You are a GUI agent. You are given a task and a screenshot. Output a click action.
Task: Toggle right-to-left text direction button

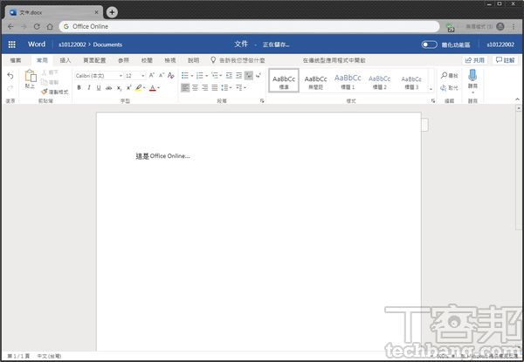[259, 75]
